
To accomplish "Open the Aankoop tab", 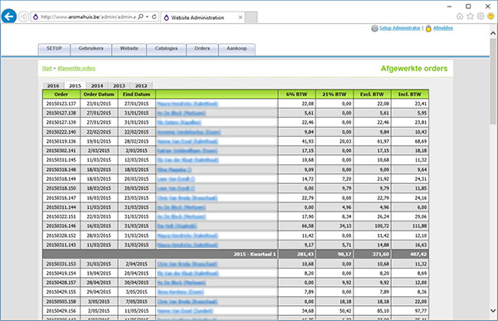I will pos(237,49).
